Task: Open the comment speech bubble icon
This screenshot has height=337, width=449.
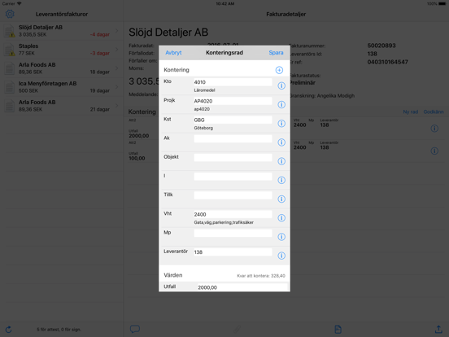Action: (135, 329)
